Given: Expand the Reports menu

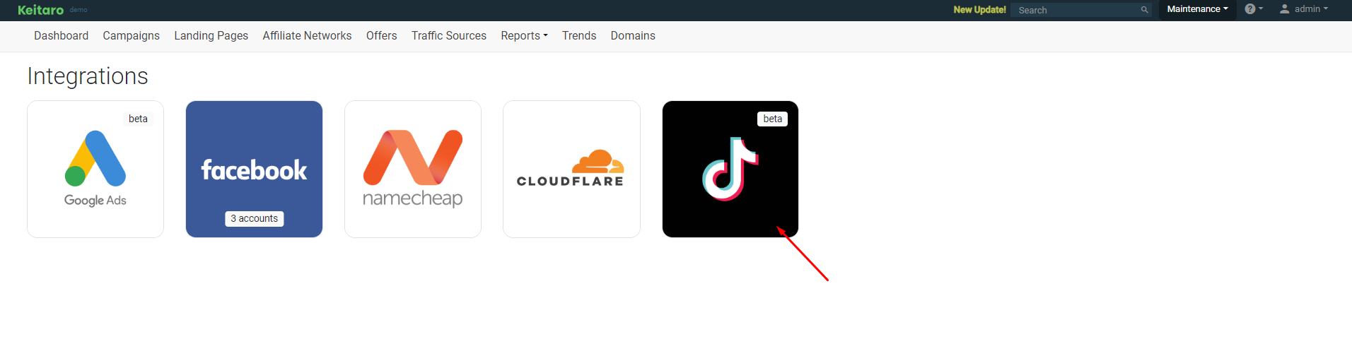Looking at the screenshot, I should 525,35.
